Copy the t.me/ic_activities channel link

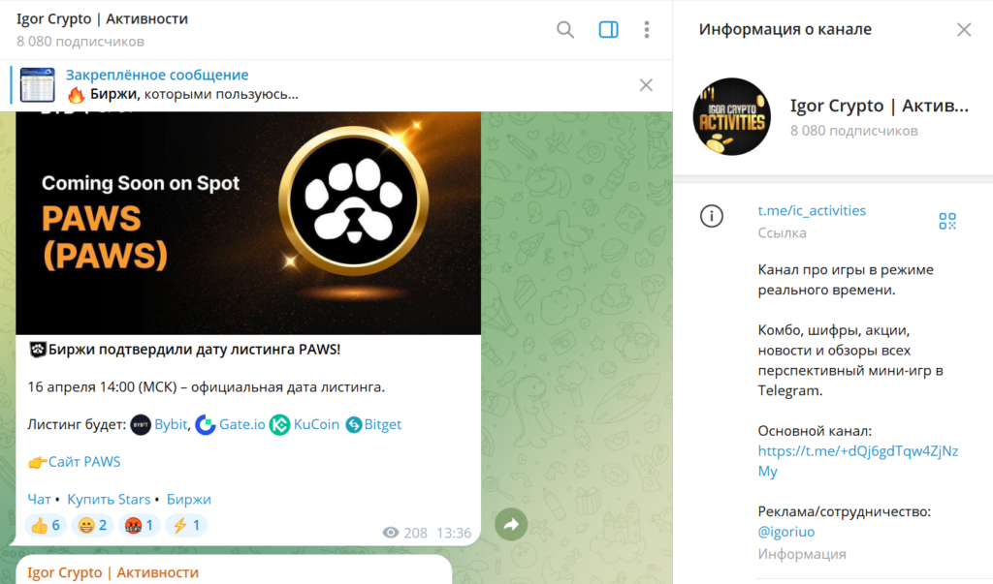tap(812, 211)
